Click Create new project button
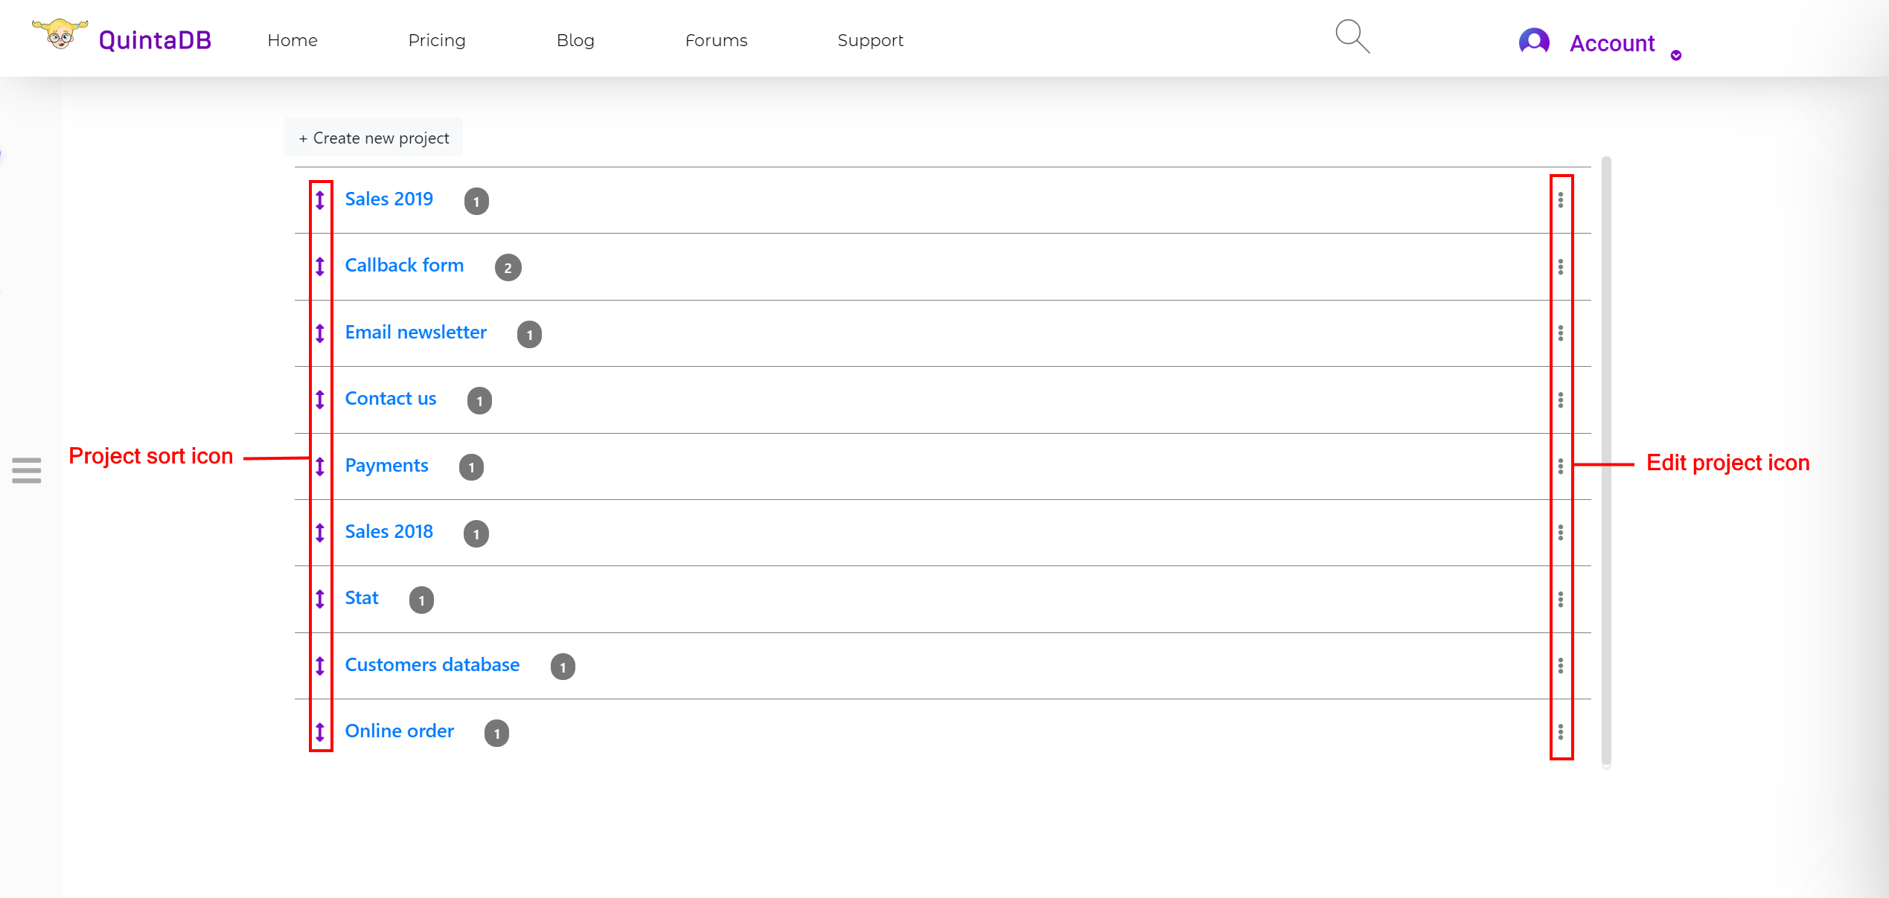This screenshot has width=1889, height=898. (x=374, y=138)
